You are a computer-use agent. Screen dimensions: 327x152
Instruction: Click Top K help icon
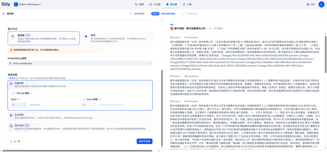tap(19, 99)
